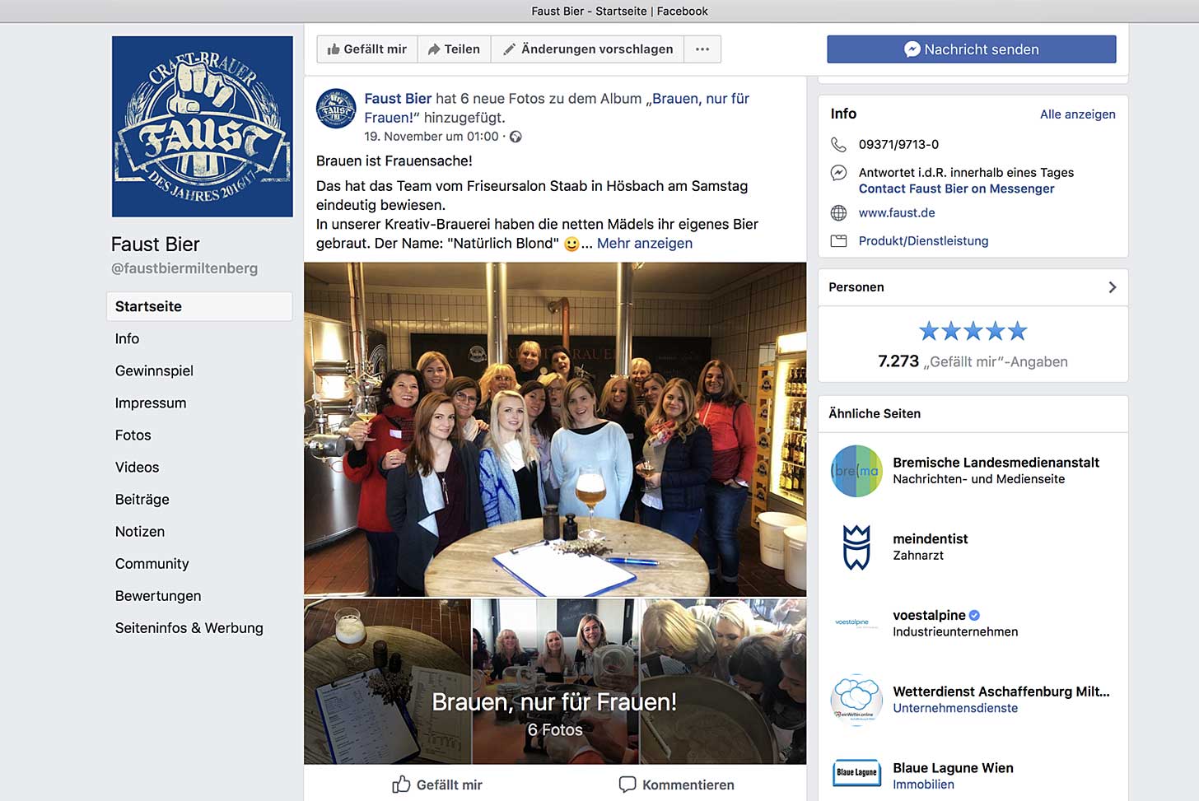Like the page with Gefällt mir button
The height and width of the screenshot is (801, 1199).
point(367,49)
